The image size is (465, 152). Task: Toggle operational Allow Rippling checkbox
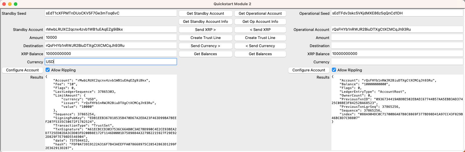tap(334, 70)
